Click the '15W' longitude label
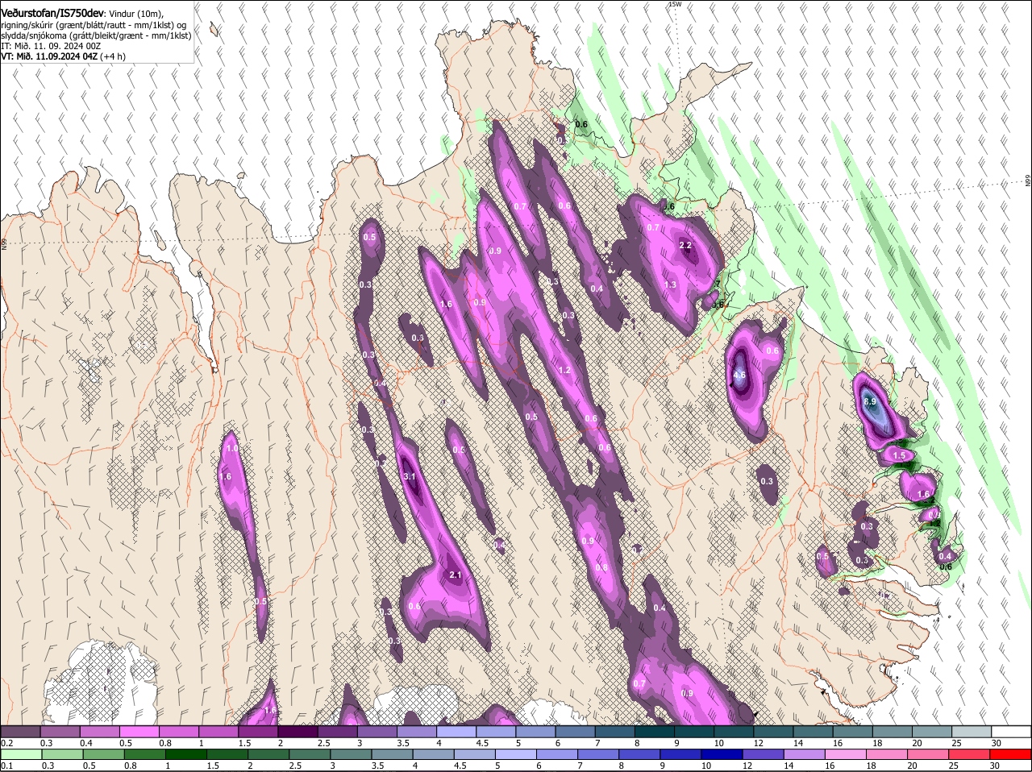Viewport: 1032px width, 772px height. point(675,4)
